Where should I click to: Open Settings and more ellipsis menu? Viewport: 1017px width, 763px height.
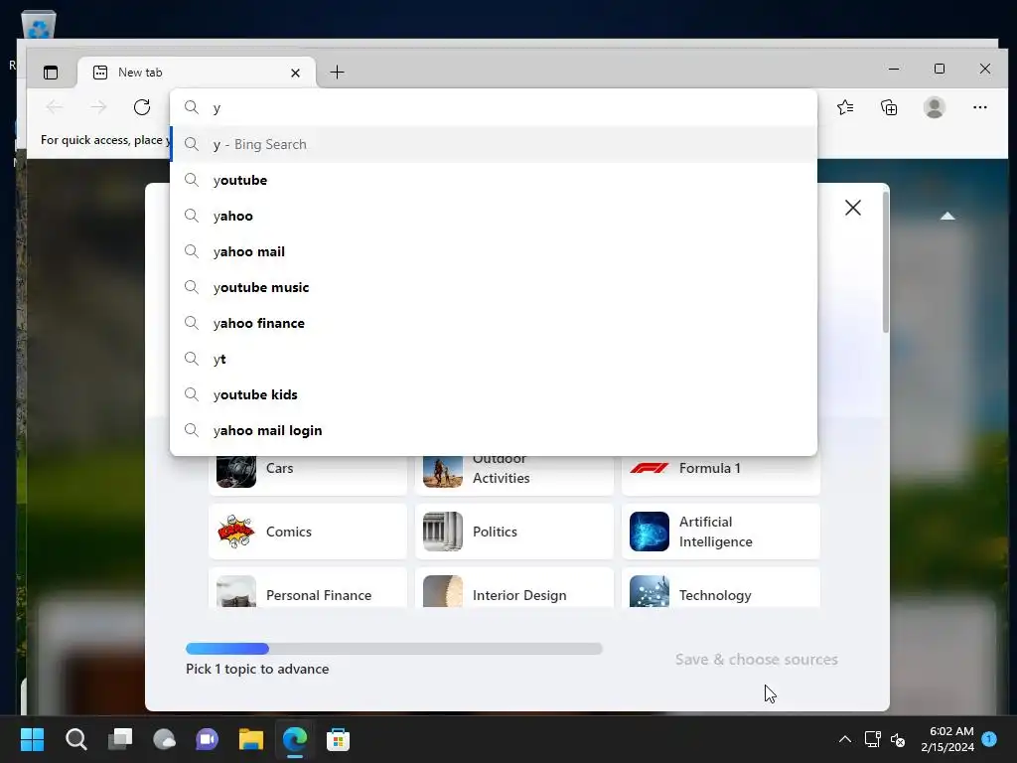[x=980, y=107]
